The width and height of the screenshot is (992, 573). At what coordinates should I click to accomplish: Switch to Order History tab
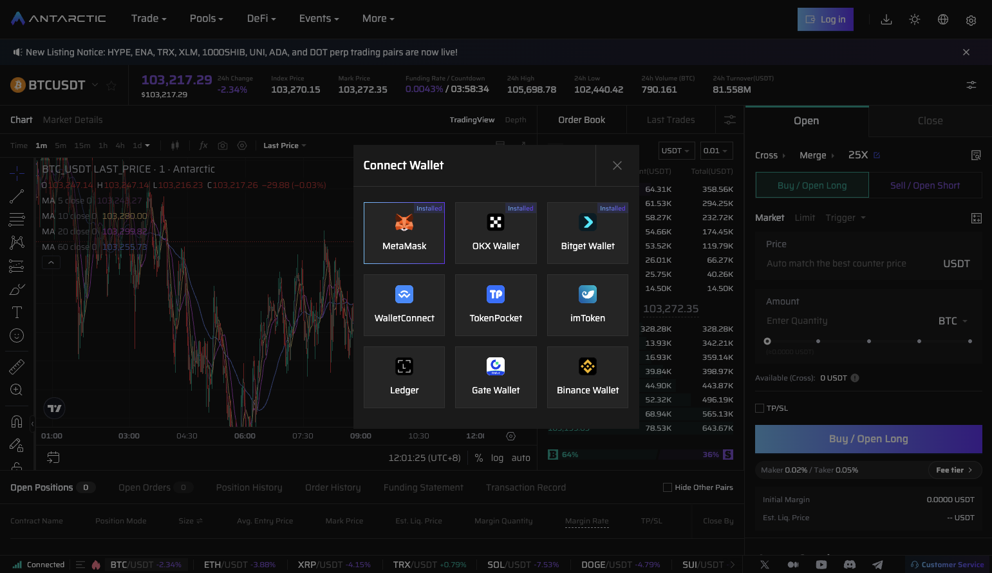[x=333, y=487]
